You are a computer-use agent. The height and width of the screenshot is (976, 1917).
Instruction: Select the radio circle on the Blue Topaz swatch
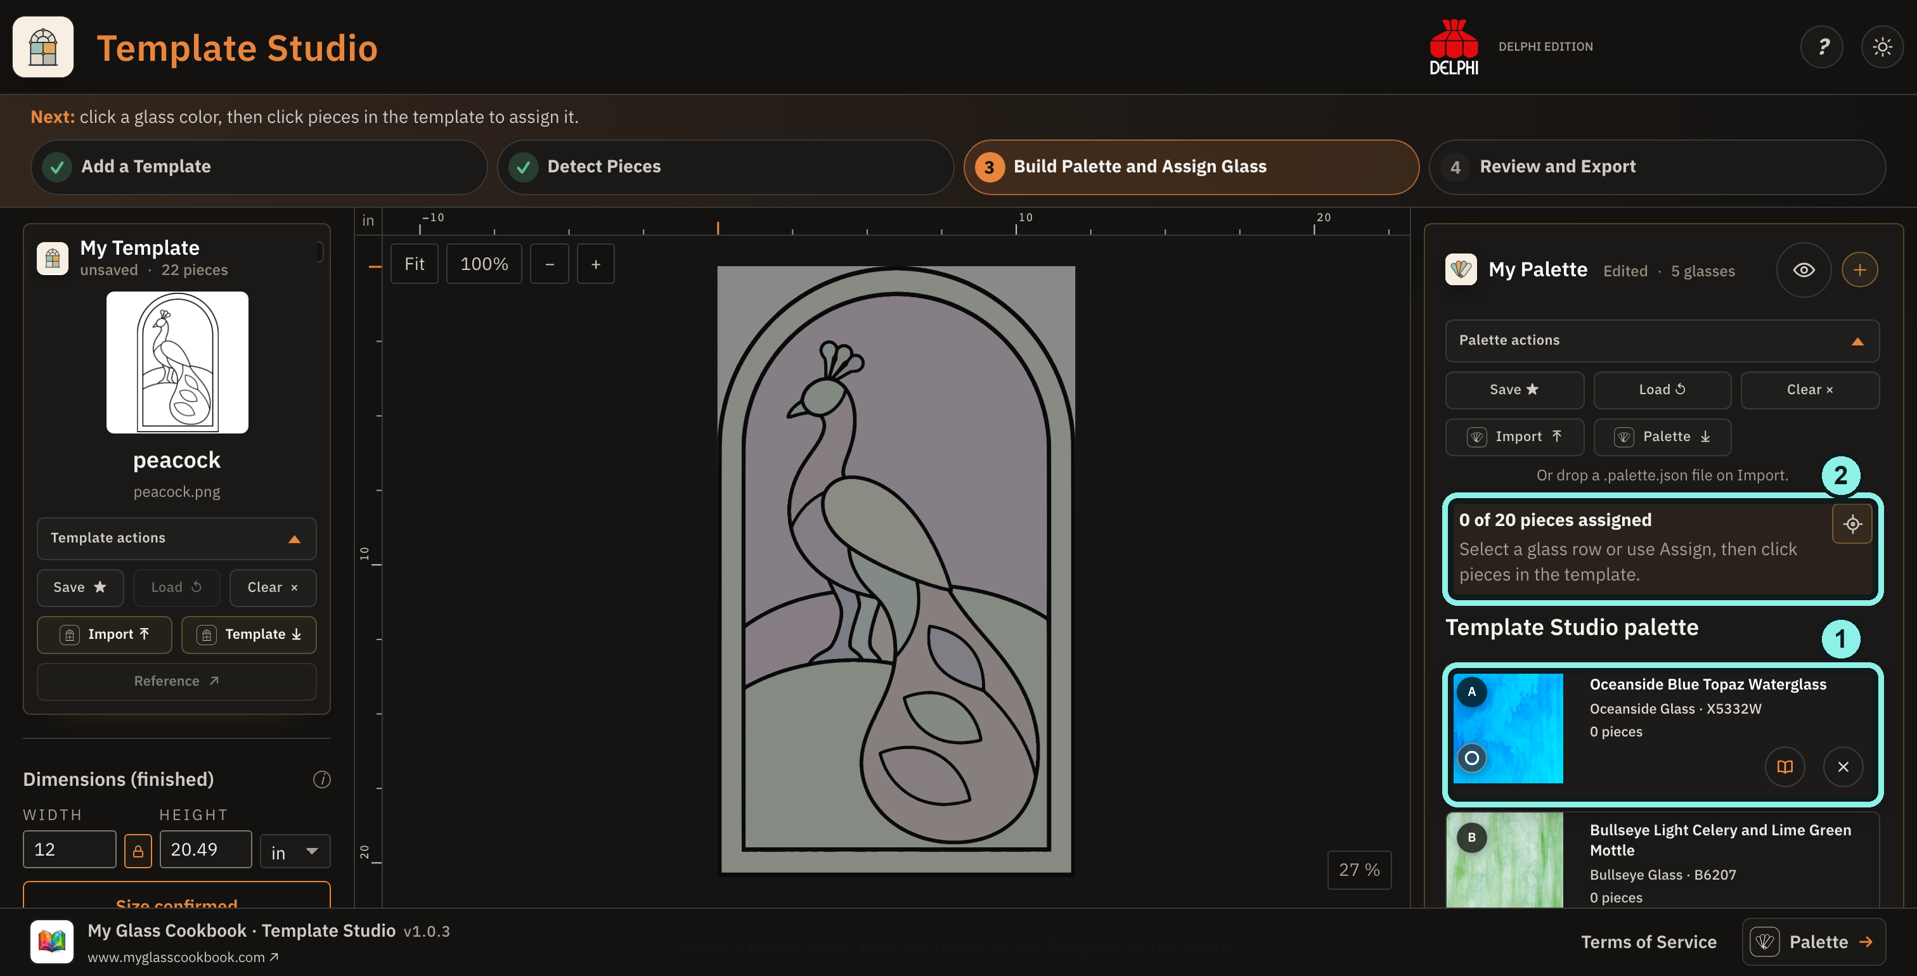coord(1471,758)
